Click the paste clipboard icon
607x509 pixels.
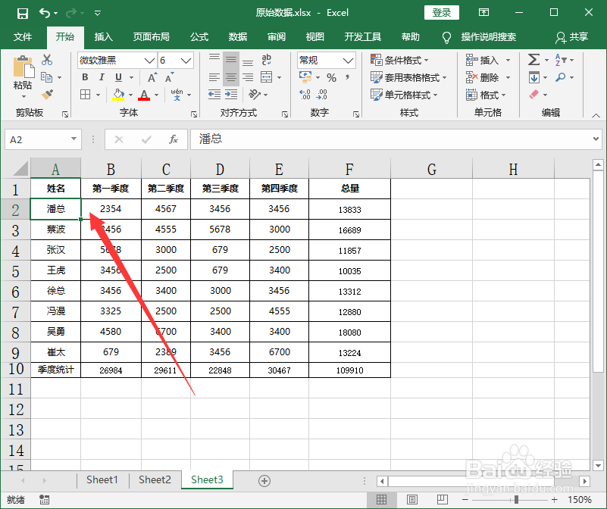coord(23,67)
